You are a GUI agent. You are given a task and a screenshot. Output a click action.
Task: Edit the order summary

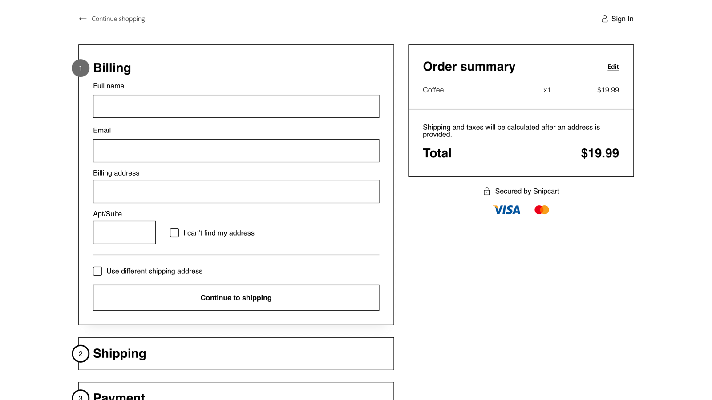pyautogui.click(x=613, y=67)
